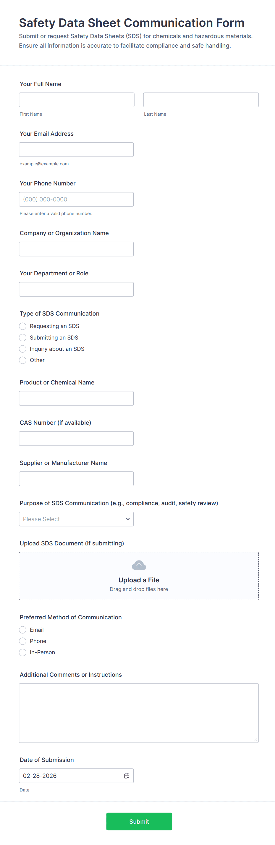Set preferred communication to Email

coord(22,630)
